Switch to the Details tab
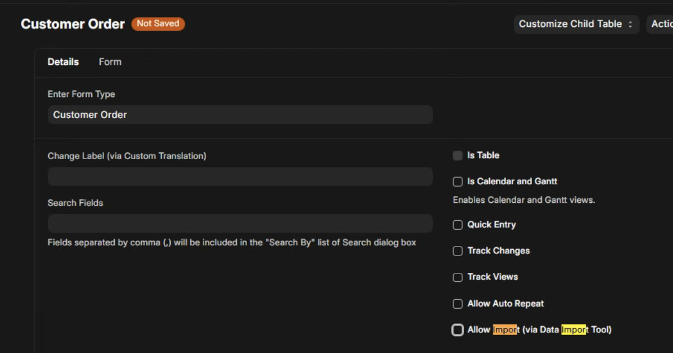The width and height of the screenshot is (673, 353). click(x=63, y=62)
